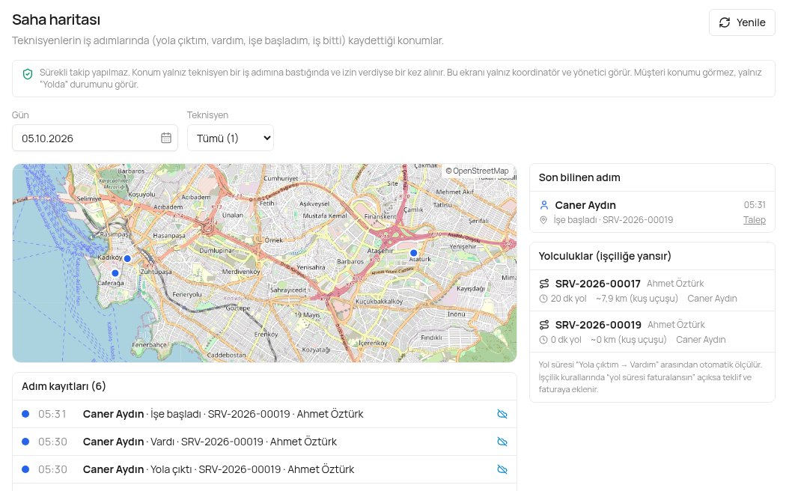Click the "~0 km (kuş uçuşu)" distance text

(629, 340)
